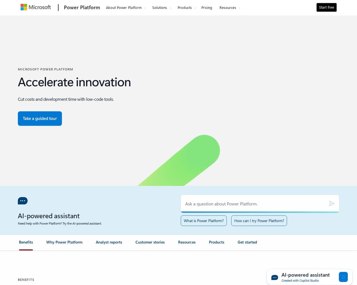Viewport: 357px width, 285px height.
Task: Open the Analyst reports tab
Action: coord(109,242)
